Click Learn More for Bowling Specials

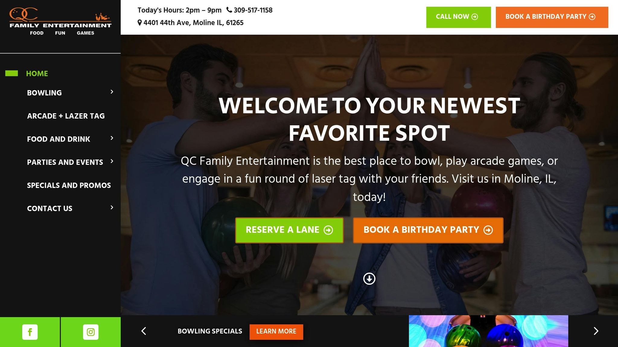[x=276, y=332]
